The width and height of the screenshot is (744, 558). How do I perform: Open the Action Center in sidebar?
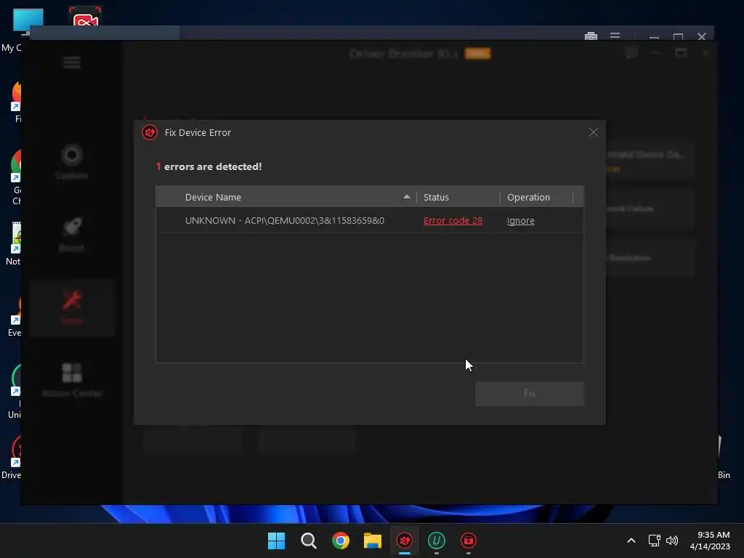click(72, 379)
